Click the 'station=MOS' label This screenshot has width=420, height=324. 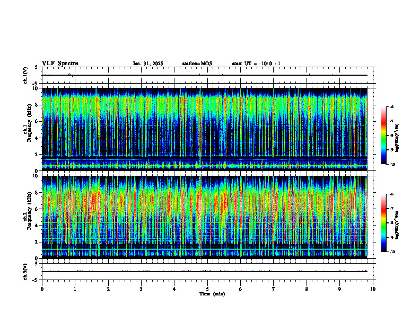tap(197, 64)
